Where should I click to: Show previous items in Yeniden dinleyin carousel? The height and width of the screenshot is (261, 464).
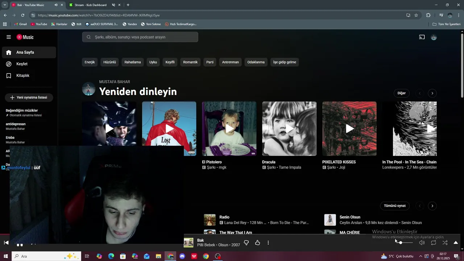click(420, 93)
